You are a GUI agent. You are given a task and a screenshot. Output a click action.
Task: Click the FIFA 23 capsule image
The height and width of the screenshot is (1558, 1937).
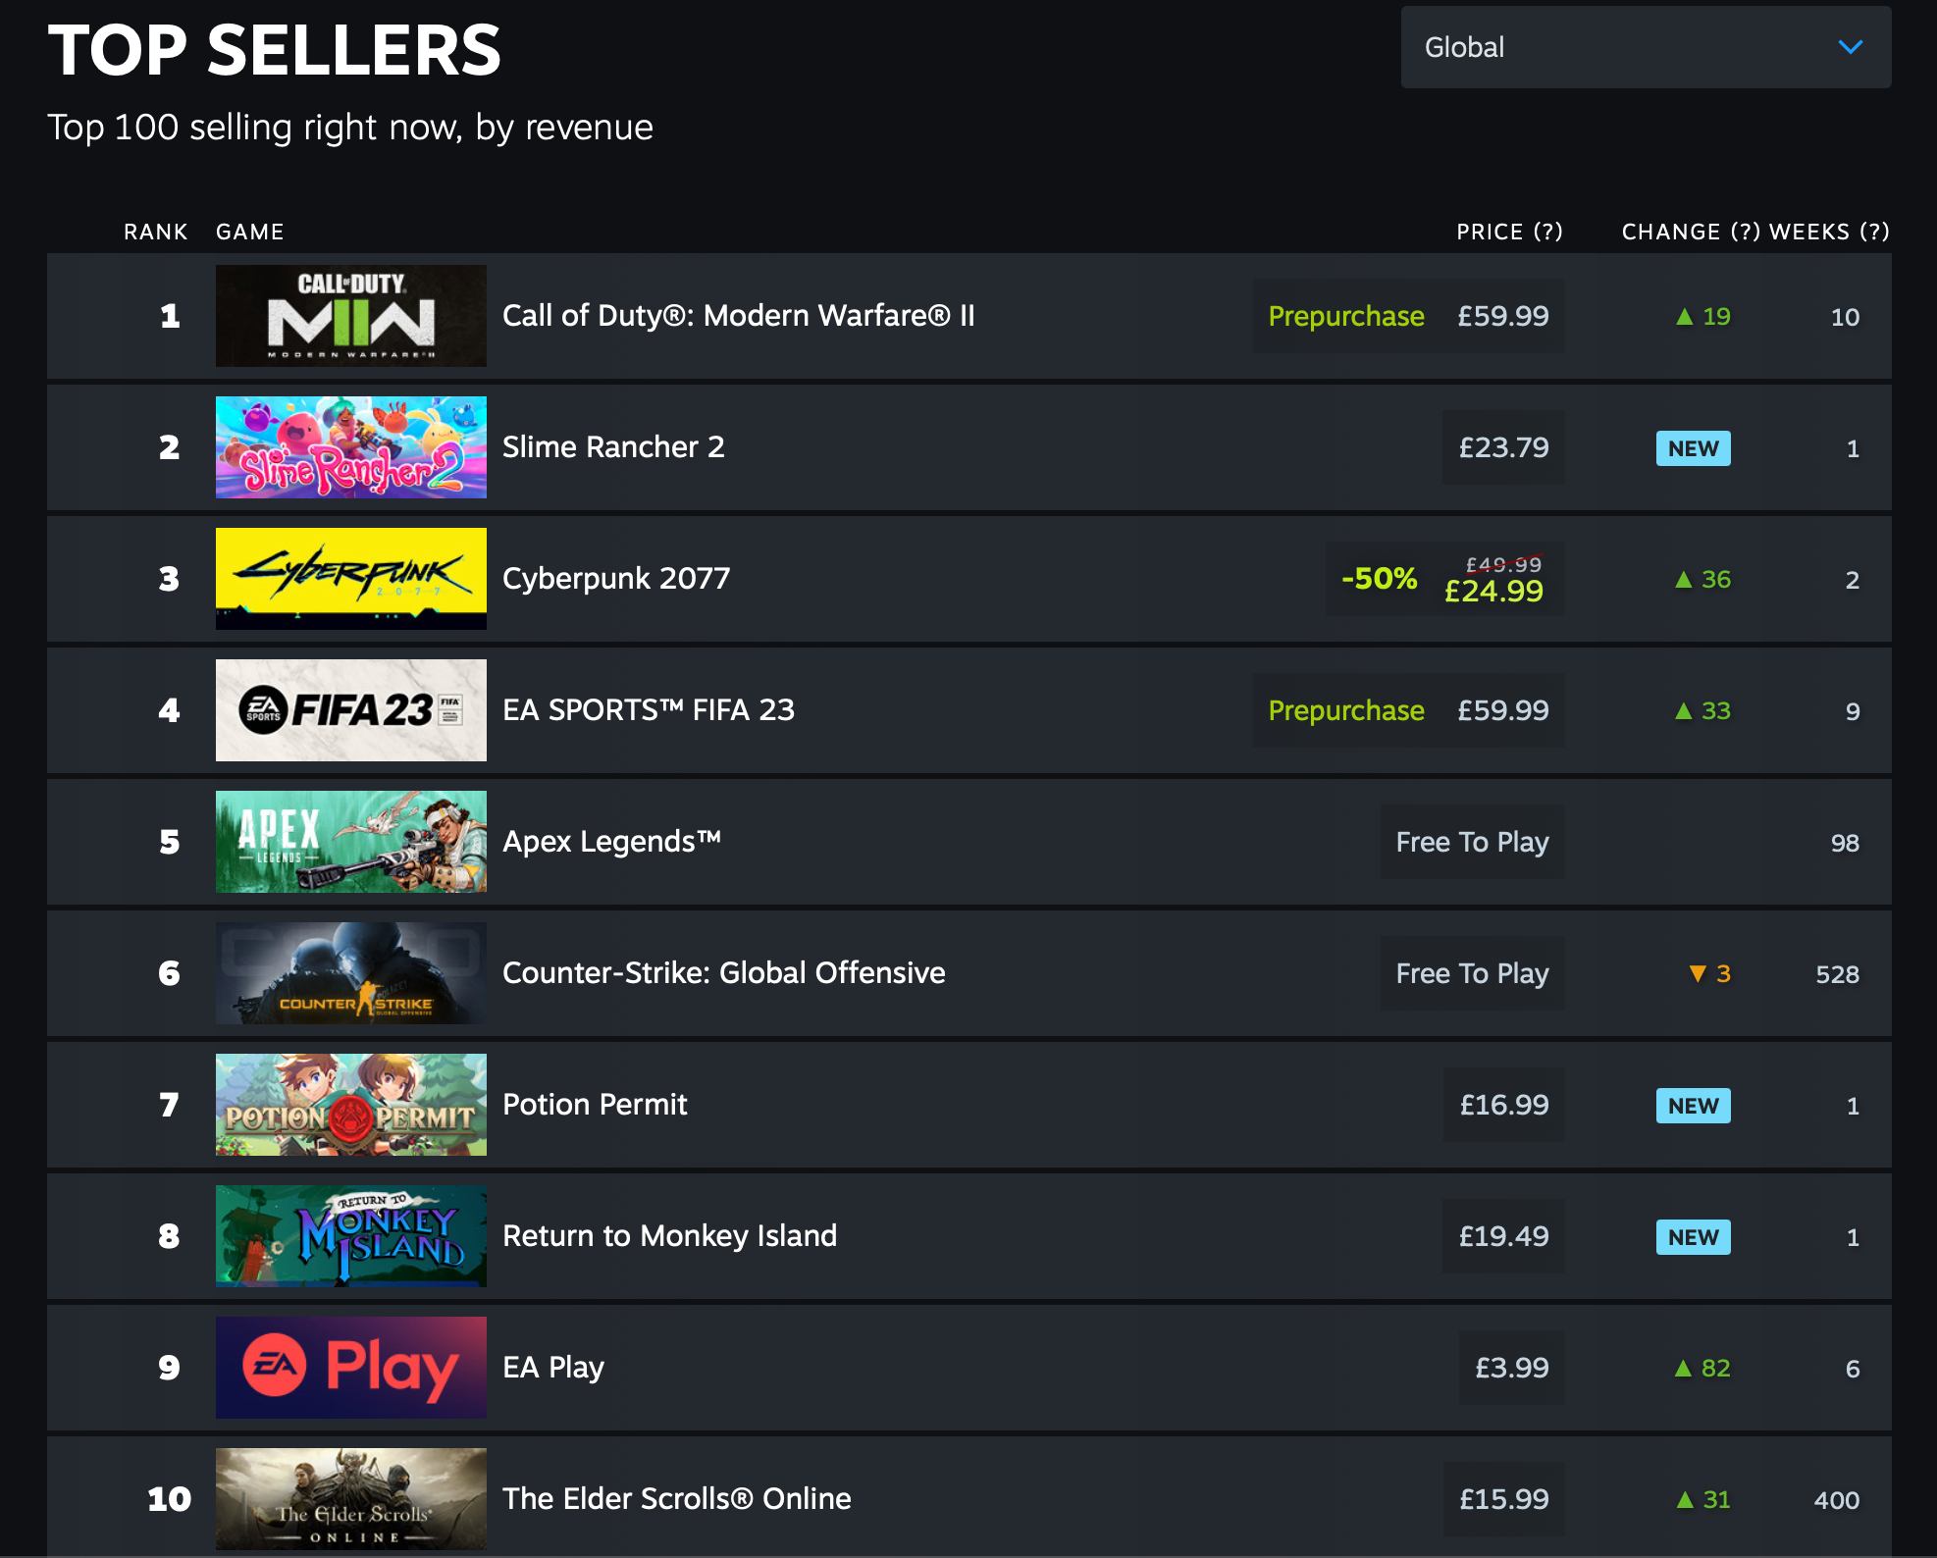pos(350,710)
